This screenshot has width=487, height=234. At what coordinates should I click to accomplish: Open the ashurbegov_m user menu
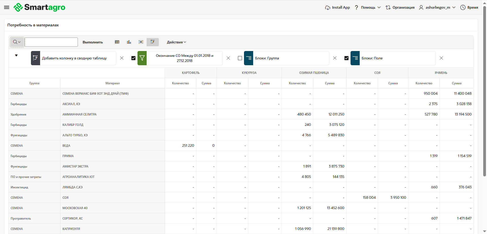coord(438,7)
